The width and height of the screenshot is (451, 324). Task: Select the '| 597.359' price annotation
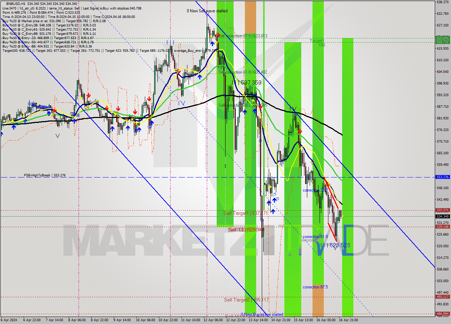pos(250,82)
